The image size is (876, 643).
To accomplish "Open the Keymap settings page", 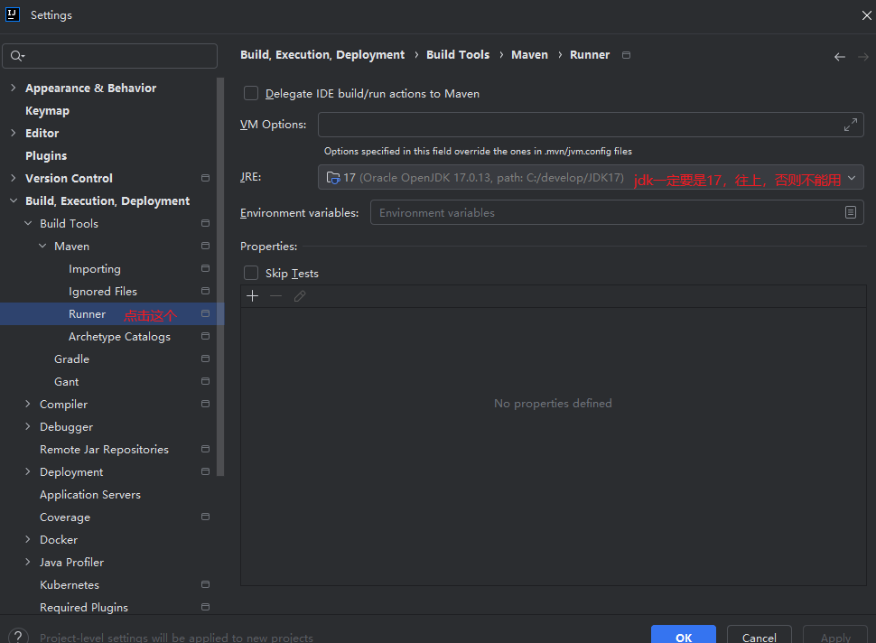I will click(x=48, y=110).
